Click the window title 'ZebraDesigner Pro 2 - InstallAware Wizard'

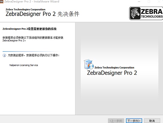(x=32, y=2)
